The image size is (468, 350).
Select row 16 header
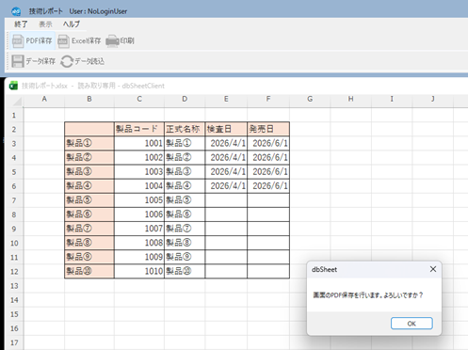14,328
